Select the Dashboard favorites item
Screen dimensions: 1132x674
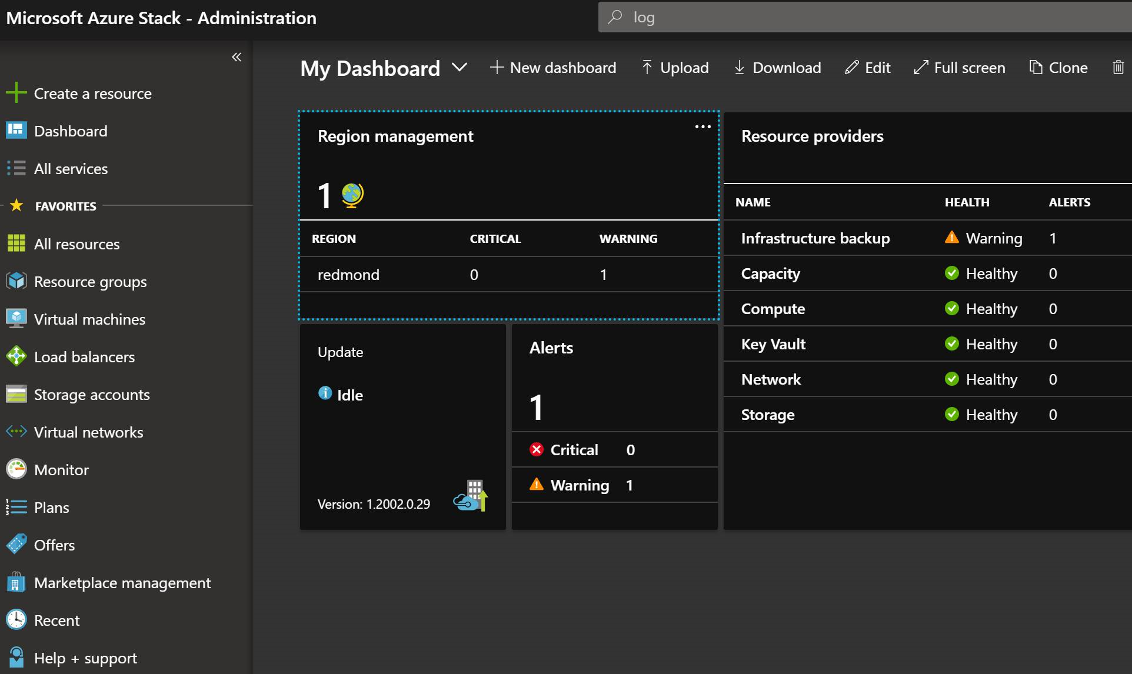click(70, 130)
